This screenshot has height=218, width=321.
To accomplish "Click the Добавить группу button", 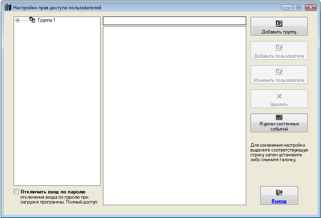I will point(279,26).
